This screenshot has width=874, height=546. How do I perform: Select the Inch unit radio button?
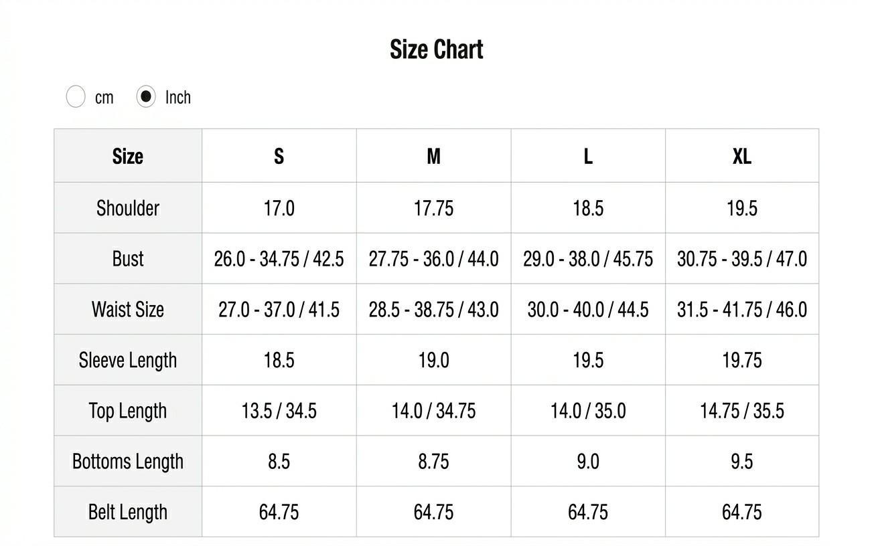[x=146, y=96]
